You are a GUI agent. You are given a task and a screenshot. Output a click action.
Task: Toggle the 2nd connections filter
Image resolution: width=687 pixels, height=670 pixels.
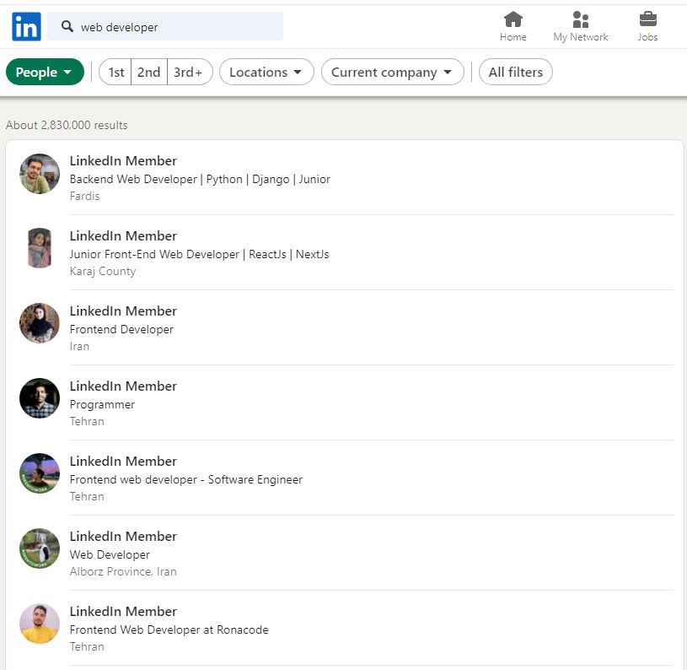149,72
